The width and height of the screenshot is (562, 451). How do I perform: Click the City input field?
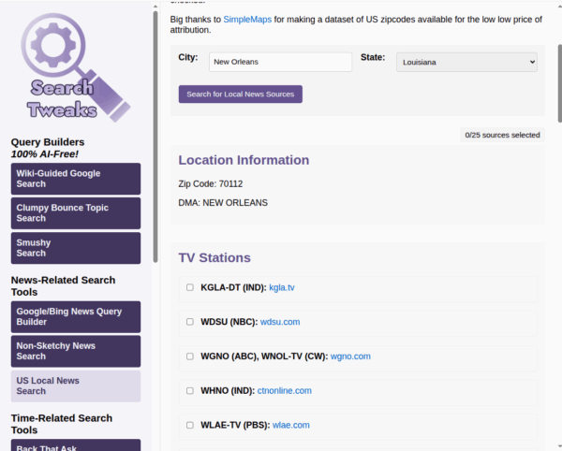281,62
